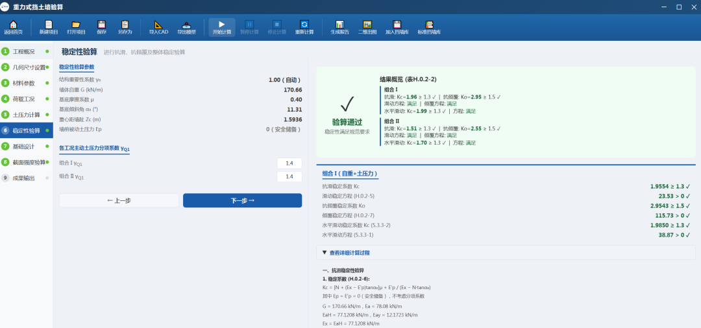Click 水平滑动稳定系数 value 1.9850 ≥ 1.3
The width and height of the screenshot is (701, 328).
[670, 225]
